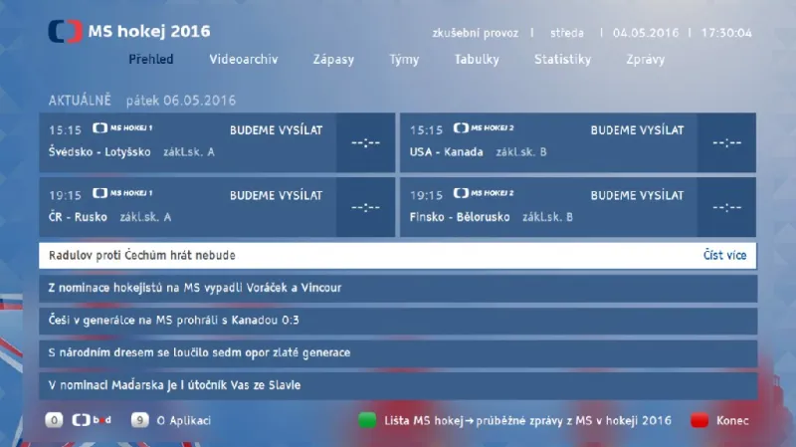Click BUDEME VYSÍLAT label in USA - Kanada card

coord(637,130)
